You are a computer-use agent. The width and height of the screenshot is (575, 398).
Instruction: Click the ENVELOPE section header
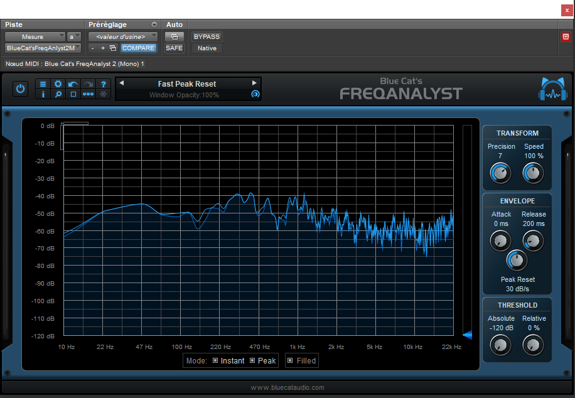pyautogui.click(x=517, y=201)
